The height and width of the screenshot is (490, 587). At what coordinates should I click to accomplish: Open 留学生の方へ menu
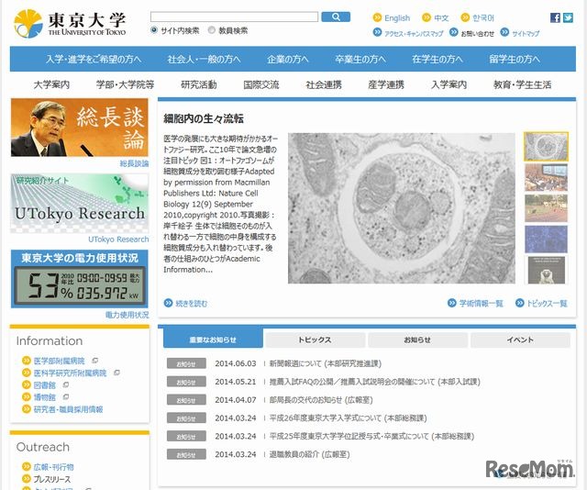click(x=515, y=60)
